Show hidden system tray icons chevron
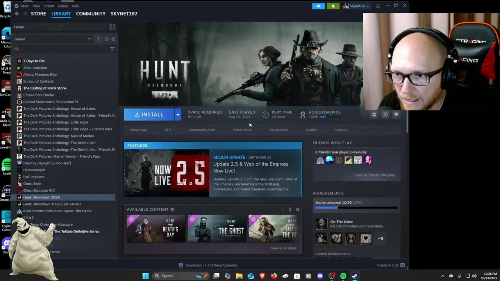Image resolution: width=500 pixels, height=281 pixels. click(x=443, y=276)
